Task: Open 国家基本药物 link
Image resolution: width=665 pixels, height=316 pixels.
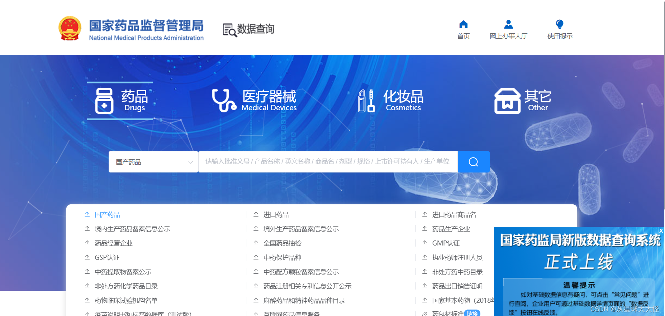Action: [x=463, y=301]
